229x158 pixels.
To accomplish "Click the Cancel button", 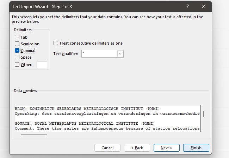I will pyautogui.click(x=107, y=148).
